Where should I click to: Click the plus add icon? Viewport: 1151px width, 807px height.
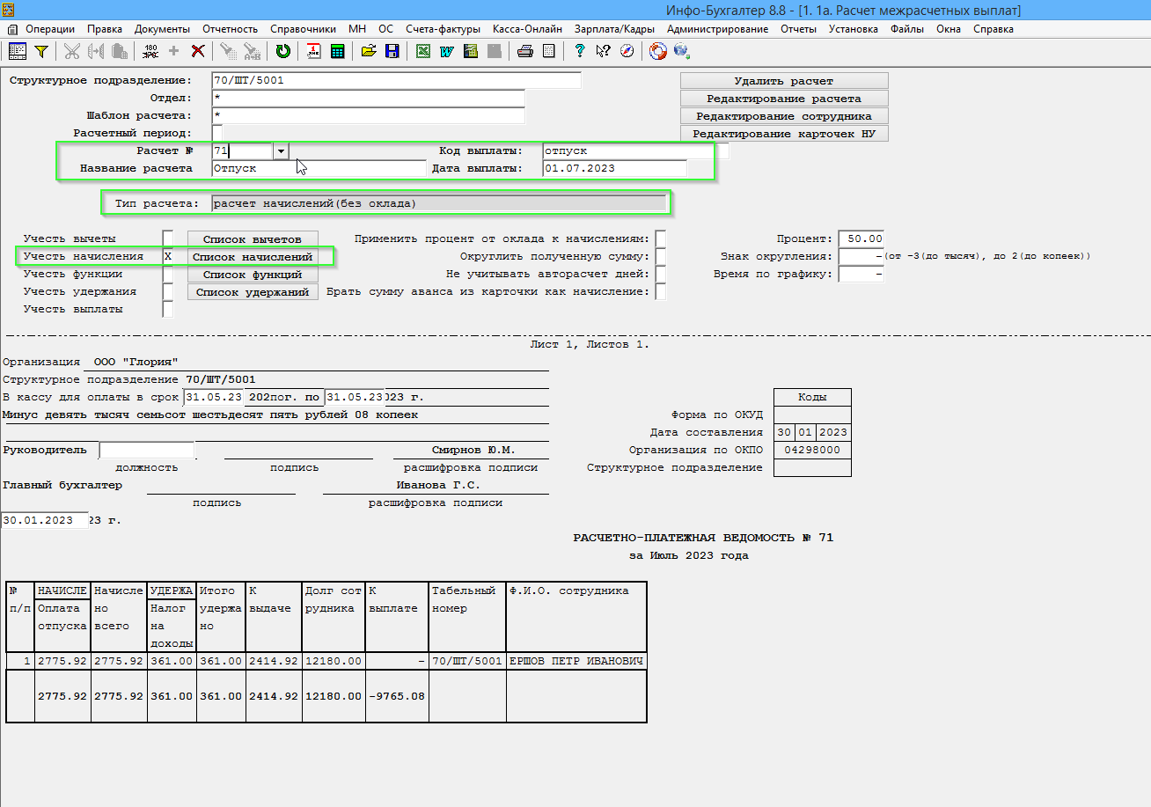[x=173, y=51]
